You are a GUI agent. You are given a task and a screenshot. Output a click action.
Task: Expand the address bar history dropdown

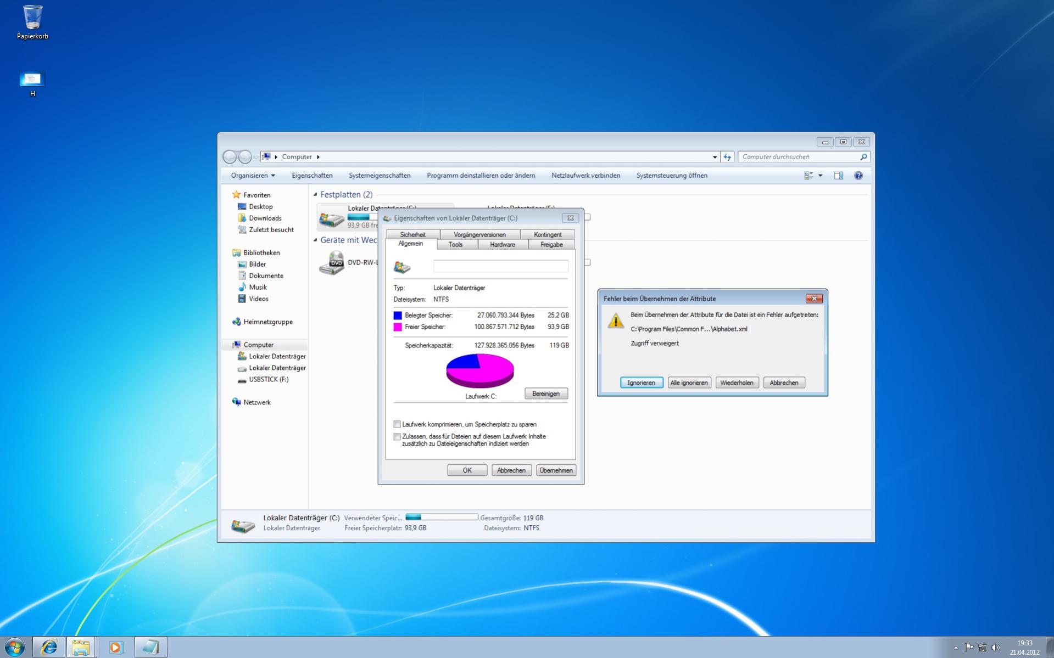[715, 157]
